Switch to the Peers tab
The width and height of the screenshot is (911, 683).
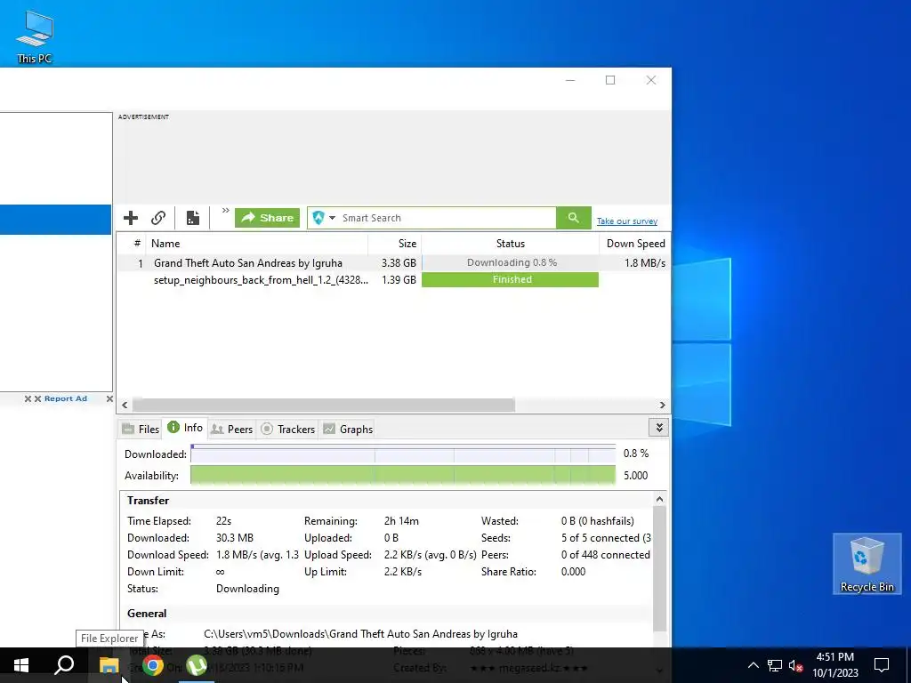coord(232,429)
